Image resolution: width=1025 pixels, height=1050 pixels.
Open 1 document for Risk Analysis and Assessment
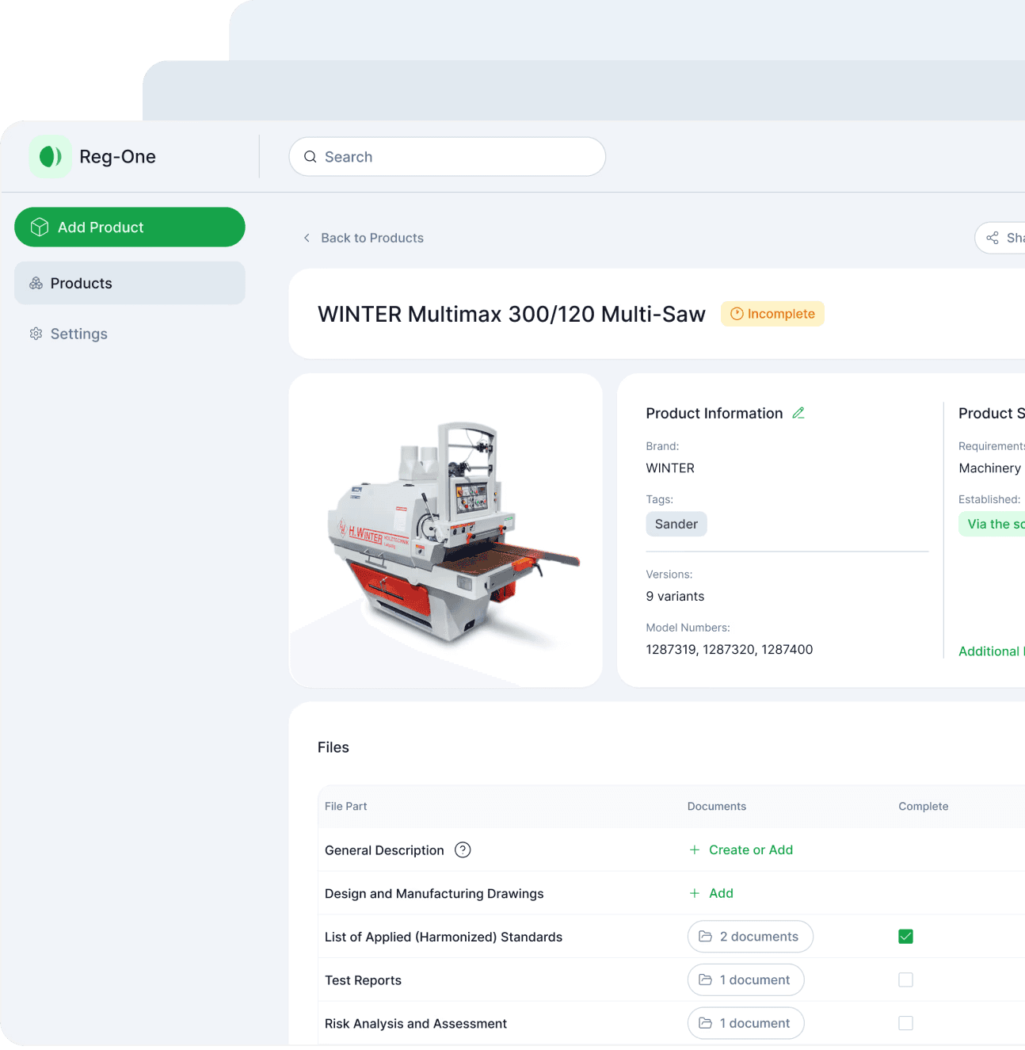point(746,1023)
